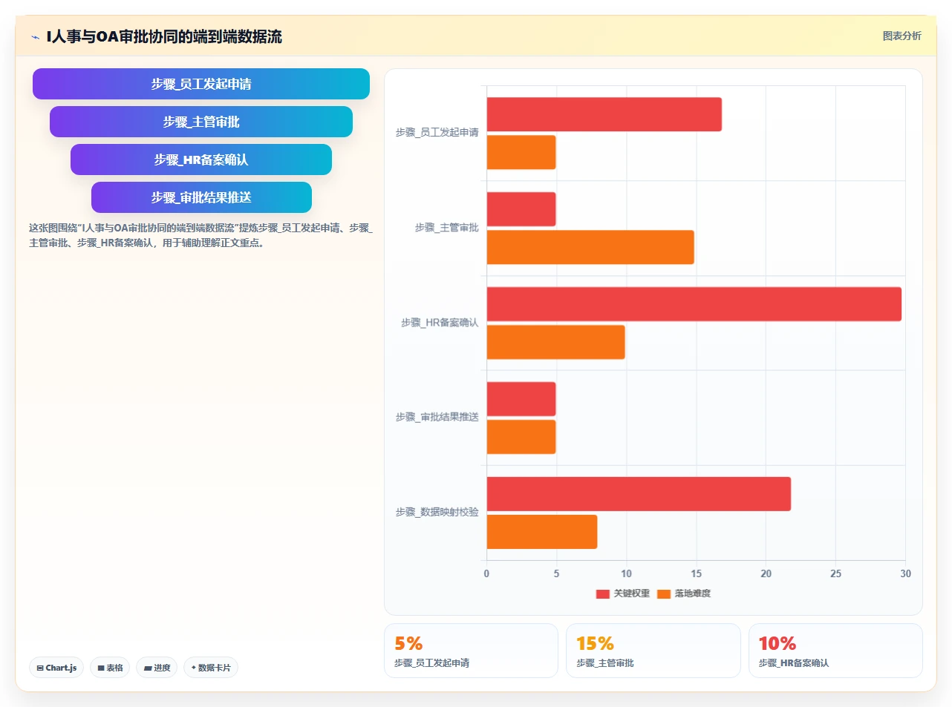Select the funnel step 步骤_主管审批
Image resolution: width=952 pixels, height=707 pixels.
(x=201, y=122)
